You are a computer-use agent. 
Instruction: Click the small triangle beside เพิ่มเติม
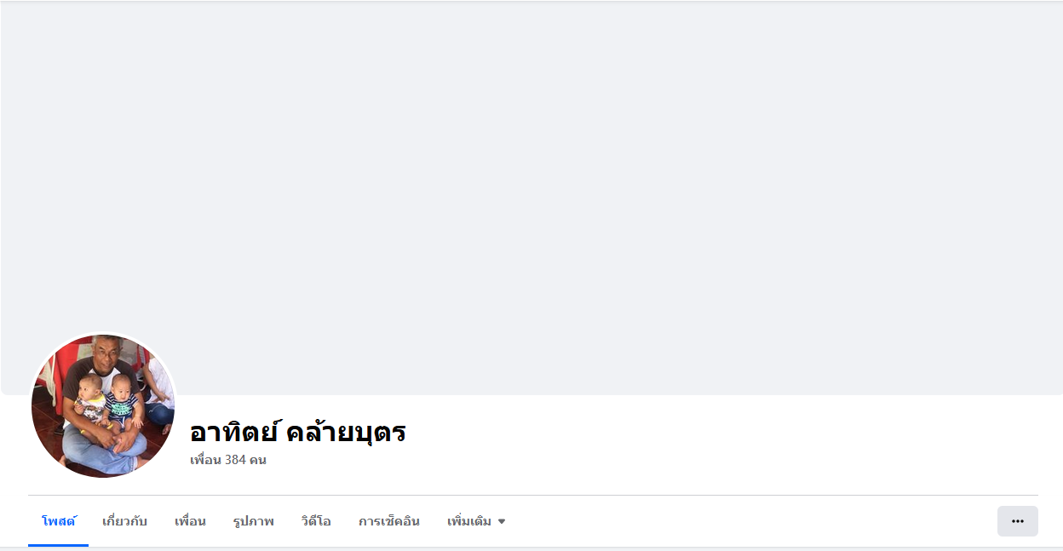click(502, 521)
